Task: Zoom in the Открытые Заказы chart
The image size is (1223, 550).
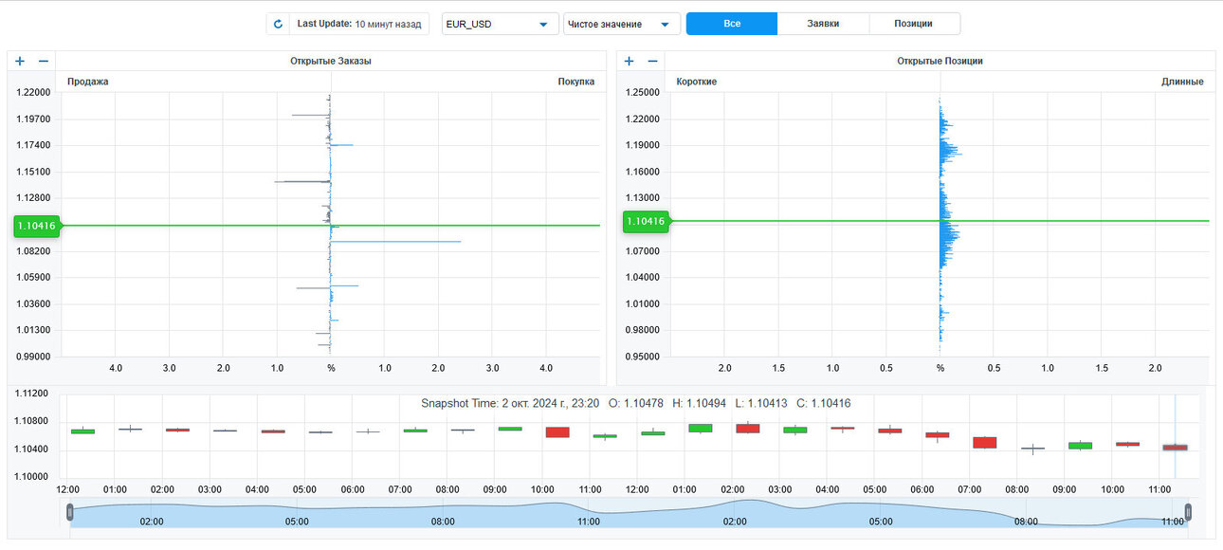Action: pos(20,61)
